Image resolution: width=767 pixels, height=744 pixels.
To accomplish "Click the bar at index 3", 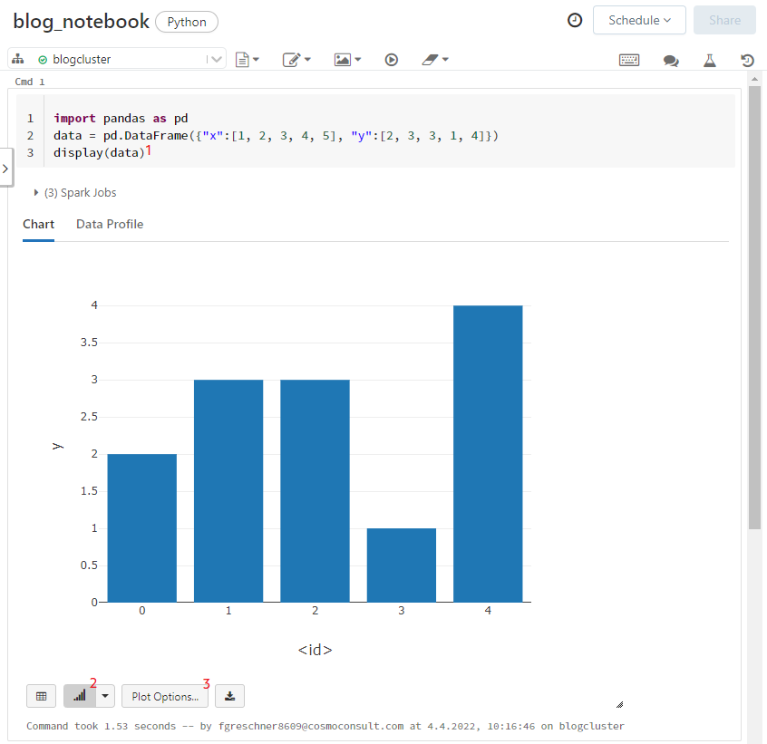I will click(x=401, y=565).
